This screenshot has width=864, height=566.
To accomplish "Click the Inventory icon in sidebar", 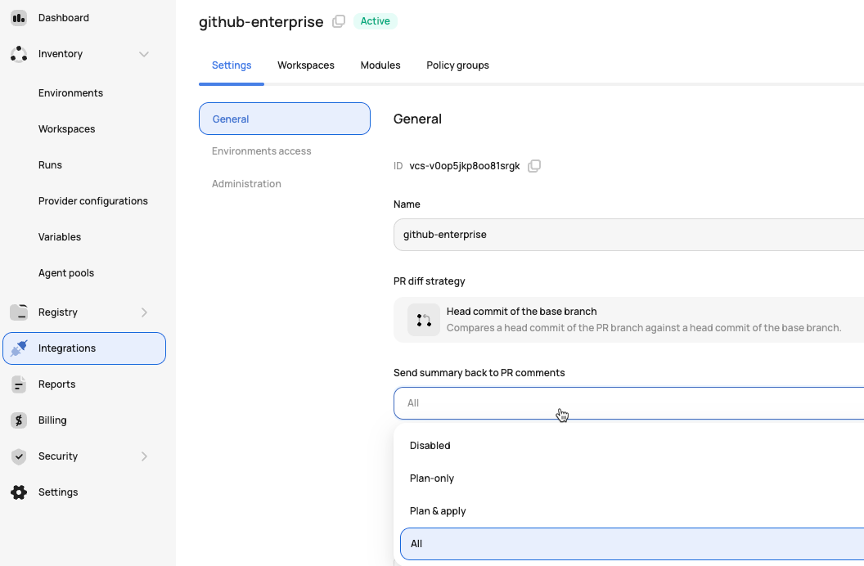I will click(x=19, y=54).
